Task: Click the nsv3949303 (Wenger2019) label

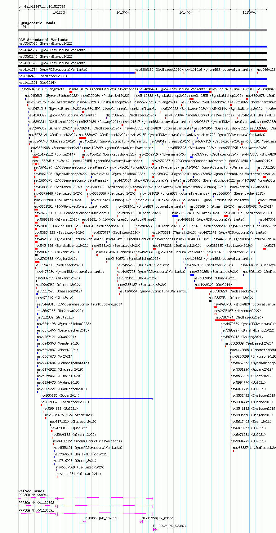Action: tap(59, 343)
